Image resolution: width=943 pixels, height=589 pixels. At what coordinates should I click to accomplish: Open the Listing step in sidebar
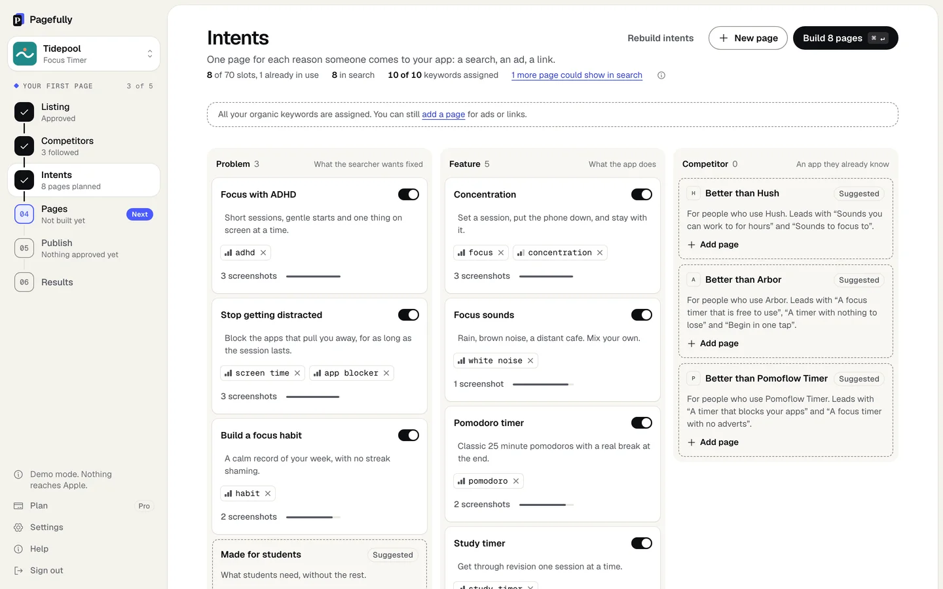pos(84,112)
